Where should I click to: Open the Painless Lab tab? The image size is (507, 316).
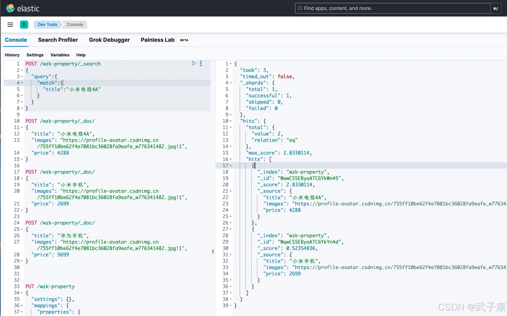point(158,40)
